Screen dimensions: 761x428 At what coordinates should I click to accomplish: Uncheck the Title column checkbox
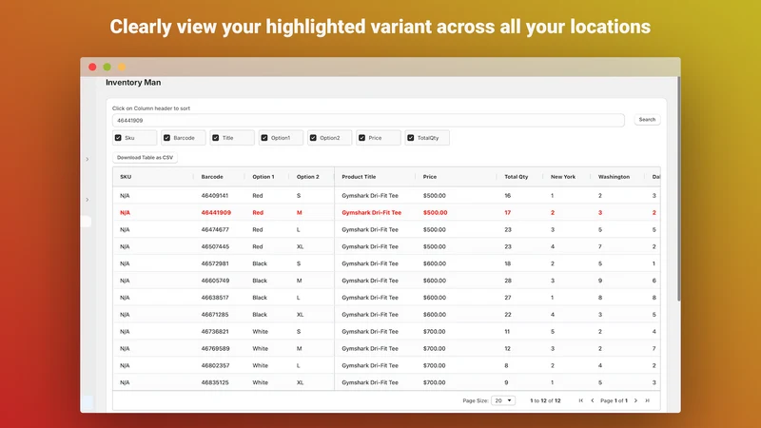[x=216, y=138]
